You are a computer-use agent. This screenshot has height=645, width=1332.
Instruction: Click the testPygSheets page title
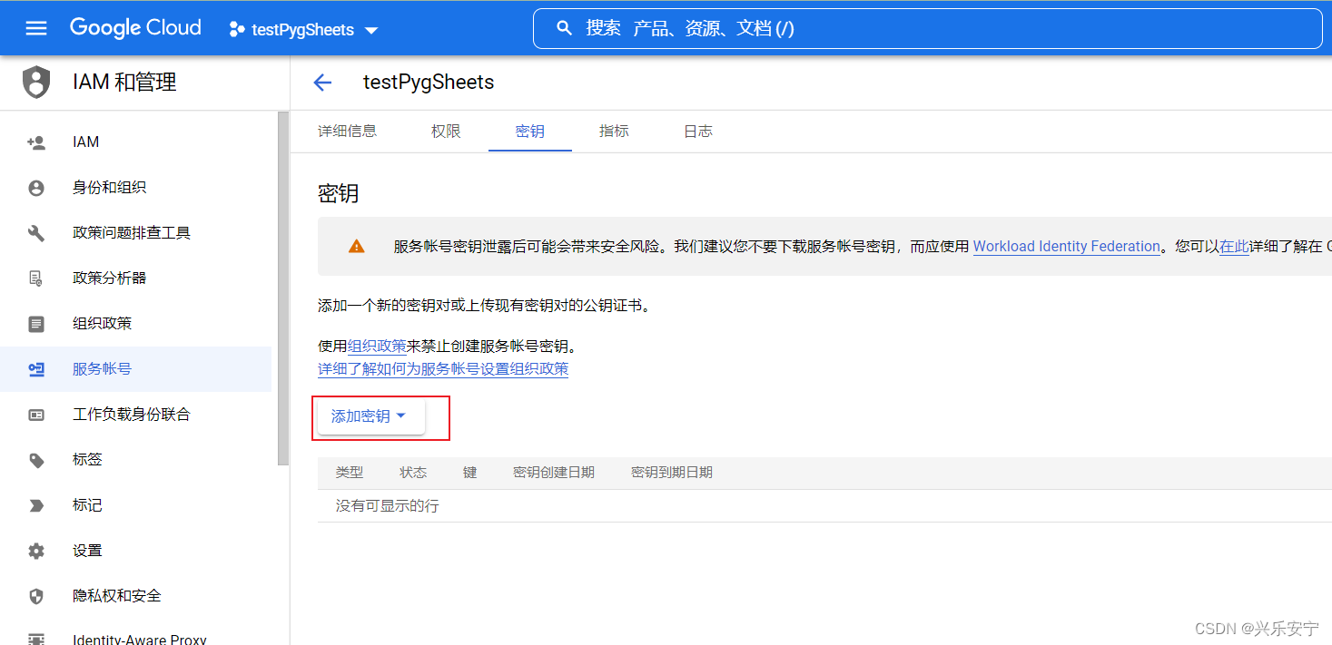pos(429,83)
